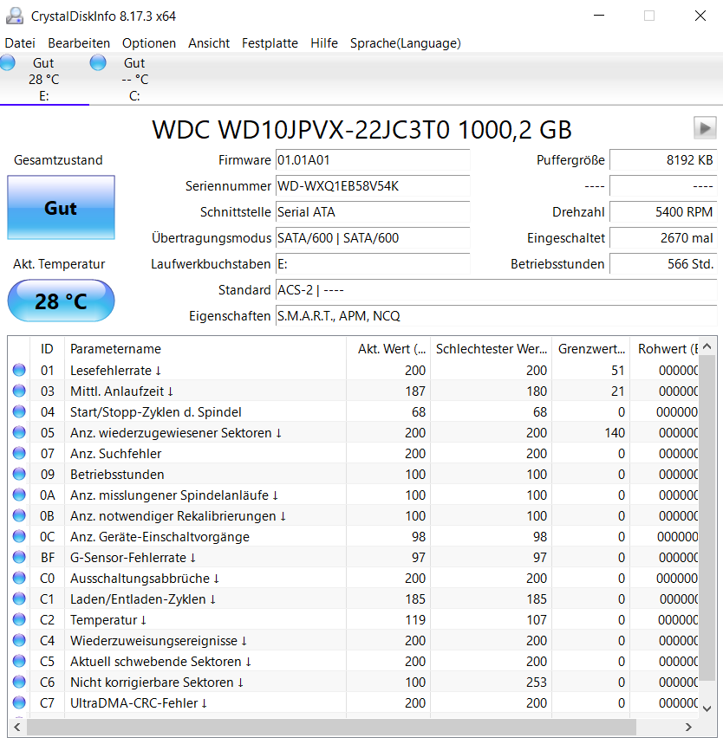Screen dimensions: 723x744
Task: Click status icon of Geräte-Einschaltvorgänge row
Action: pyautogui.click(x=19, y=537)
